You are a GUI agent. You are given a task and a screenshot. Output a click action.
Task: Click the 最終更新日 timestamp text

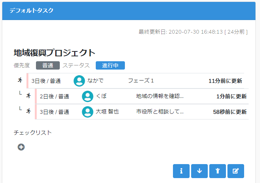pos(193,32)
